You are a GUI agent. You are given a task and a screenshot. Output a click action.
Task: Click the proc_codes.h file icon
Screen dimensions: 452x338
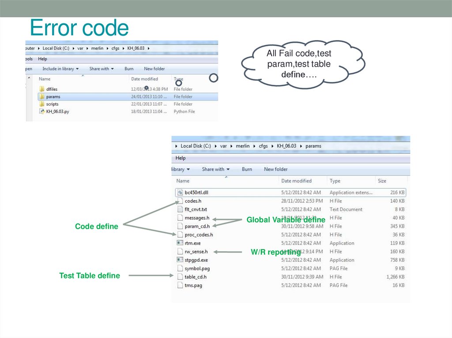[x=180, y=234]
